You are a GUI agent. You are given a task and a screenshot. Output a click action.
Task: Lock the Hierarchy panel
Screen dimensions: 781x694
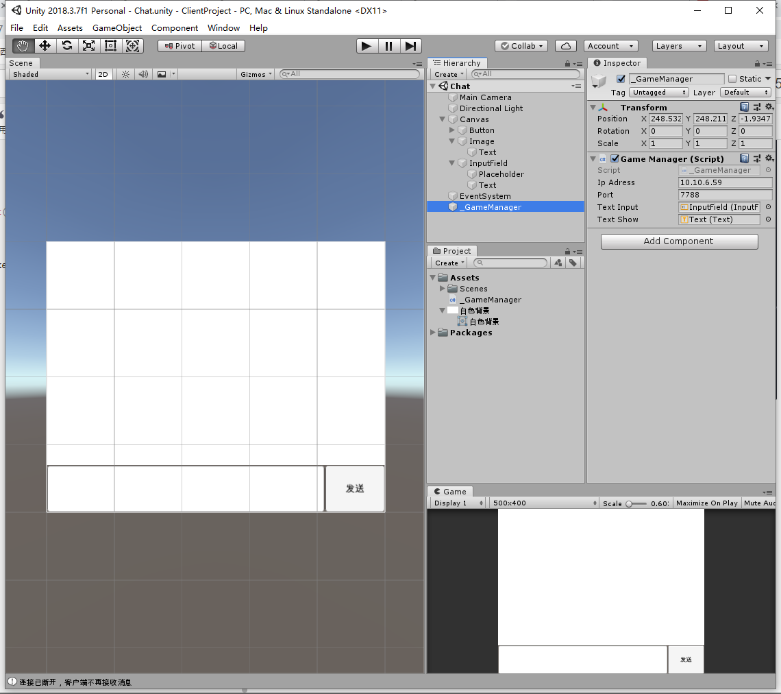tap(567, 63)
